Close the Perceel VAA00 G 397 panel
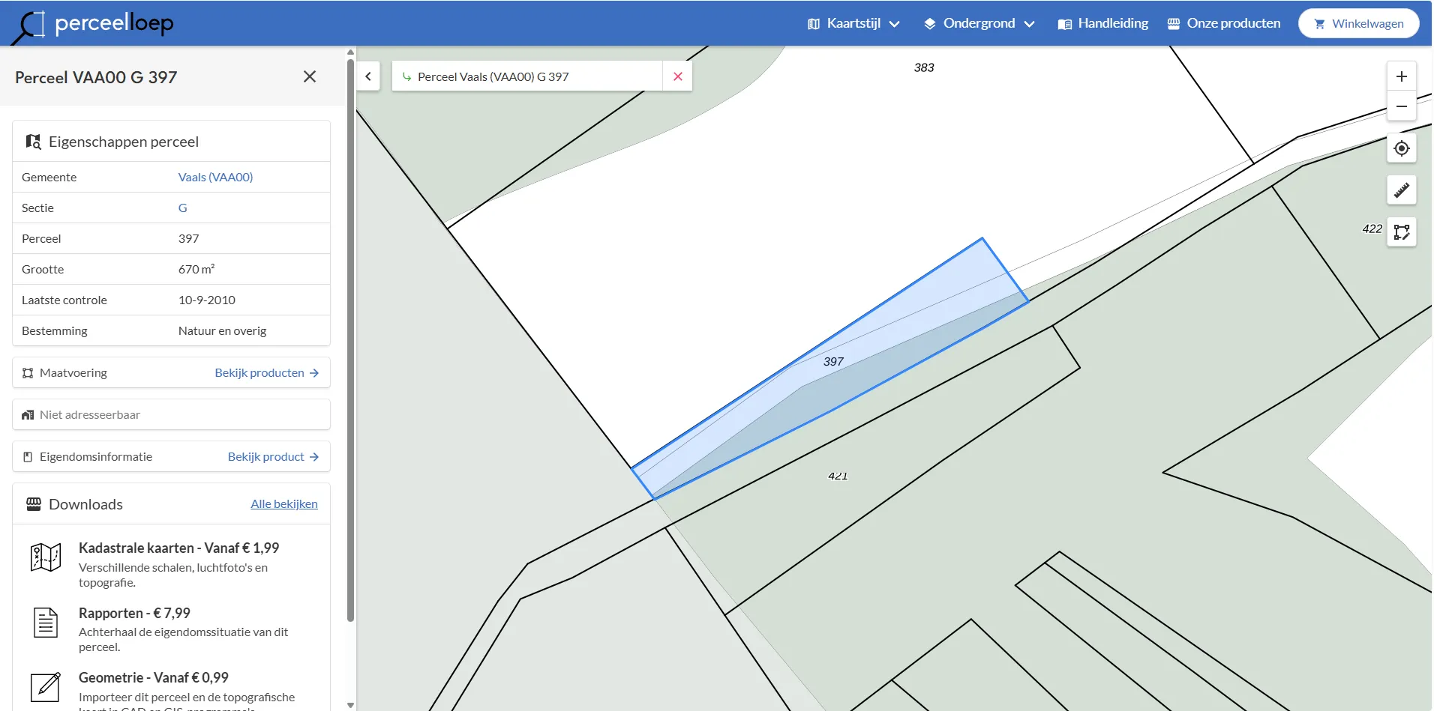The image size is (1434, 711). coord(310,76)
